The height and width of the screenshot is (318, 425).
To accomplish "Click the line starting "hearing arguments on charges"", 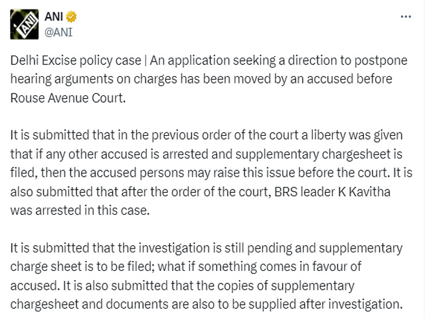I will click(x=201, y=79).
